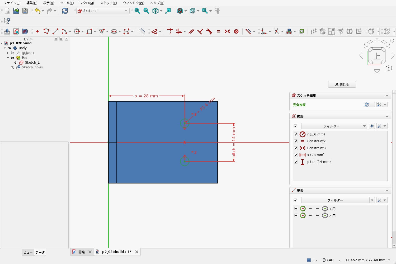Click the leave sketch icon
Viewport: 396px width, 264px height.
[x=7, y=31]
